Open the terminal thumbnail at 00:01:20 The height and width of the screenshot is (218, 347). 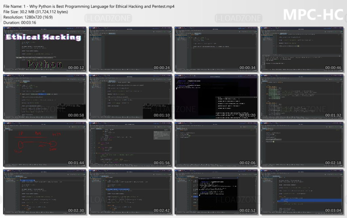[216, 97]
